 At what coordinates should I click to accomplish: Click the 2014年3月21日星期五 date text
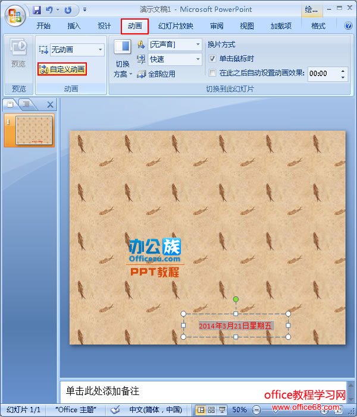pyautogui.click(x=235, y=326)
